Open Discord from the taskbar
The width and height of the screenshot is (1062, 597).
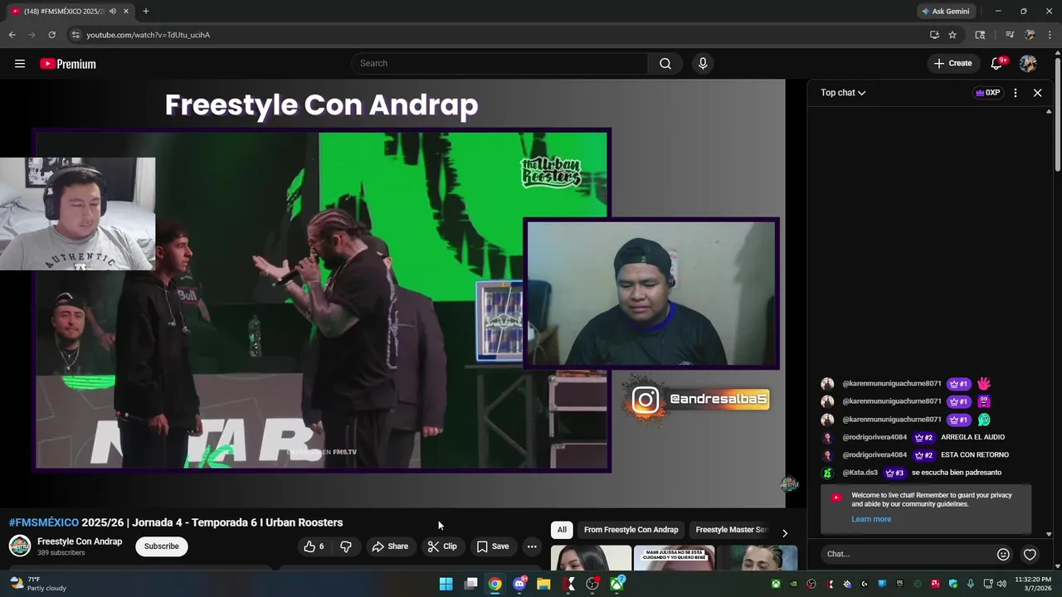tap(519, 584)
